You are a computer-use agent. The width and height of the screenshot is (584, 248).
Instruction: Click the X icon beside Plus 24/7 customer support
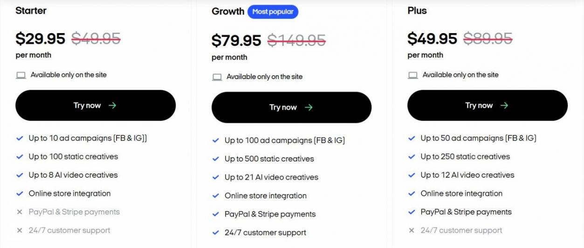(412, 230)
